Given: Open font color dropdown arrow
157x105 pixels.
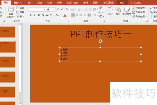Looking at the screenshot, I should point(68,15).
